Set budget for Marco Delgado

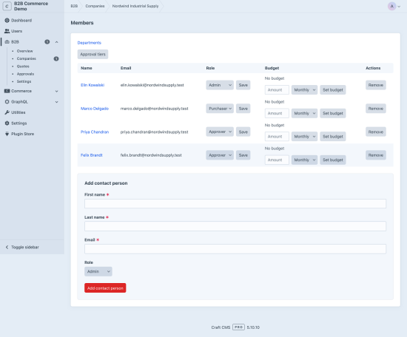tap(333, 113)
